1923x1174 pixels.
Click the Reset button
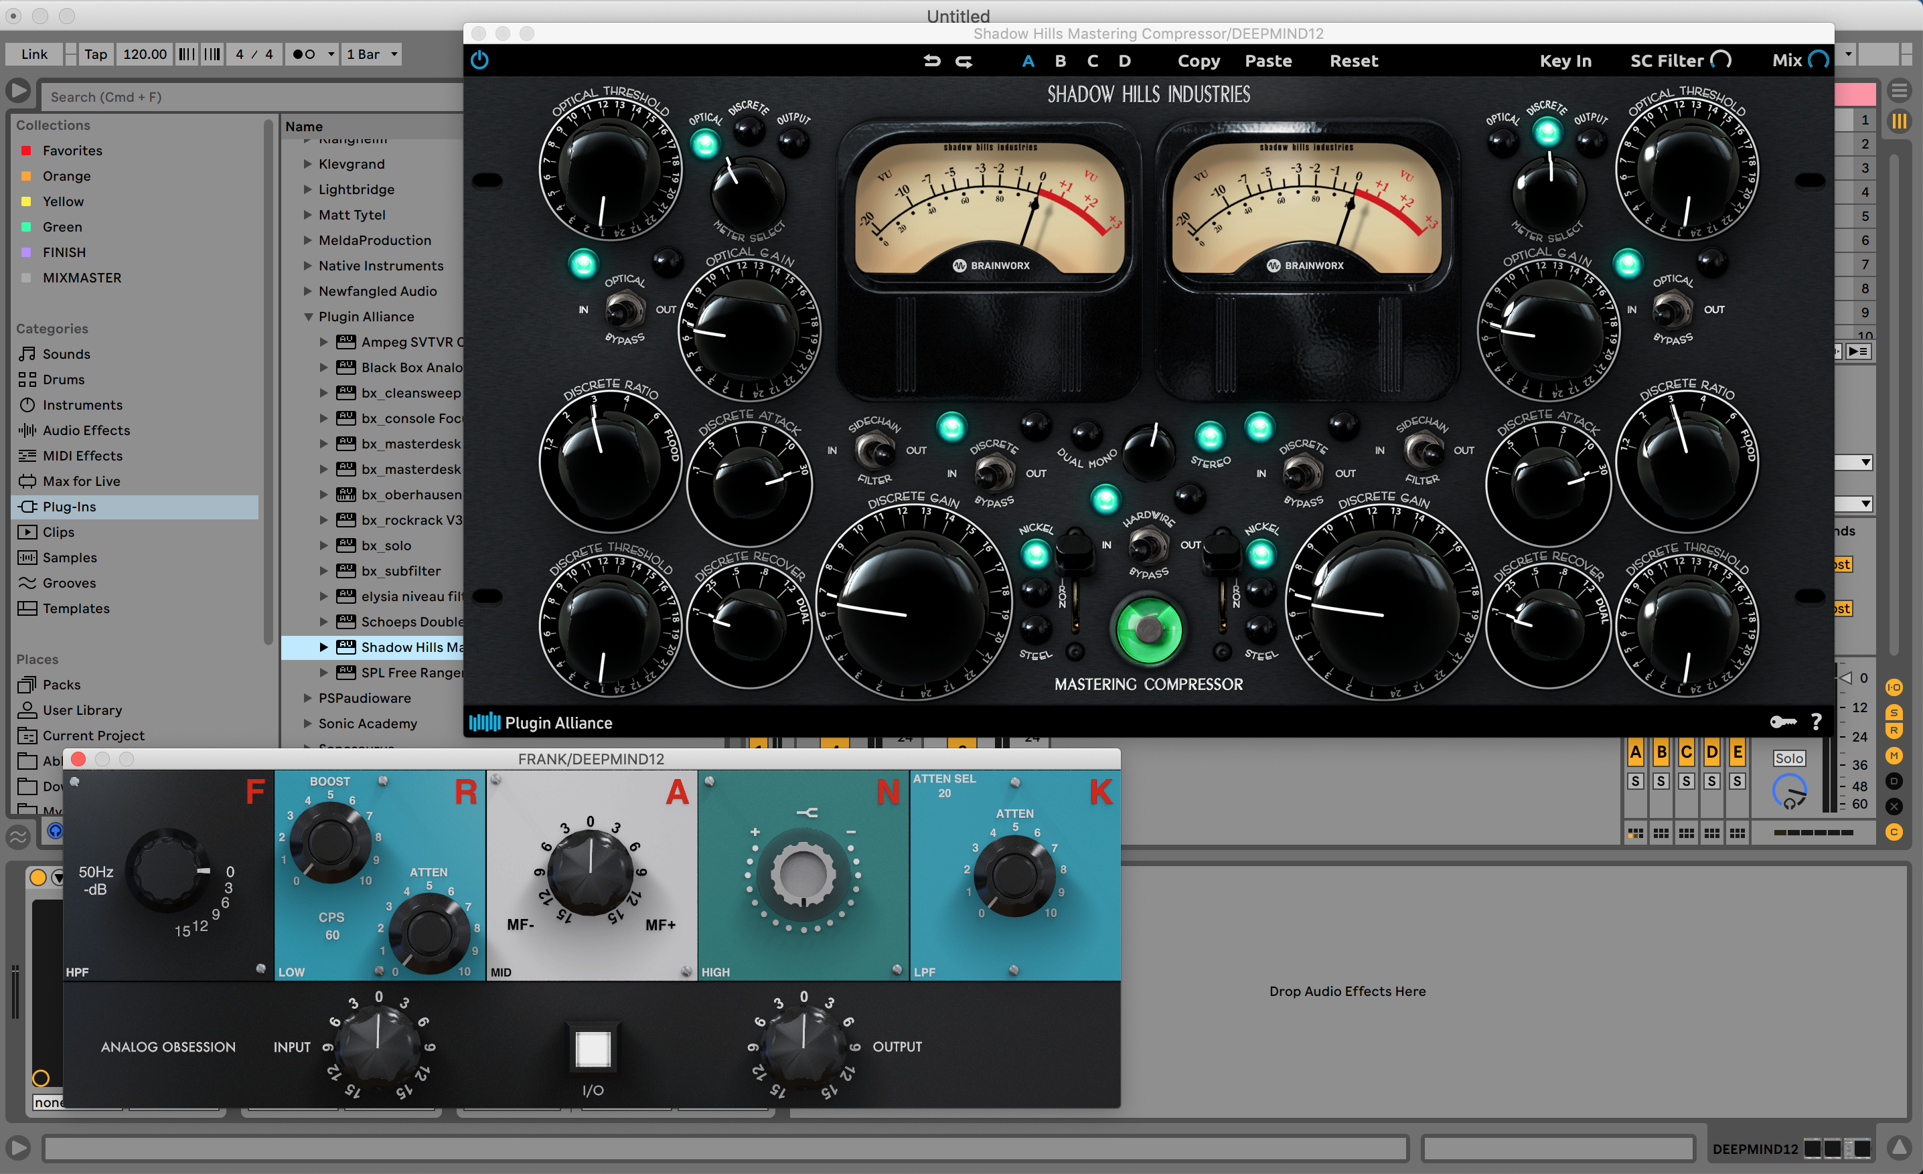pos(1353,61)
